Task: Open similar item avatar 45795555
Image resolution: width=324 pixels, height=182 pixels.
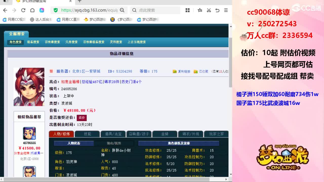Action: coord(29,133)
